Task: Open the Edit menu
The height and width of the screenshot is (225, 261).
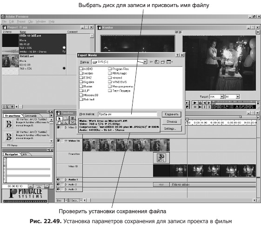Action: [x=12, y=22]
